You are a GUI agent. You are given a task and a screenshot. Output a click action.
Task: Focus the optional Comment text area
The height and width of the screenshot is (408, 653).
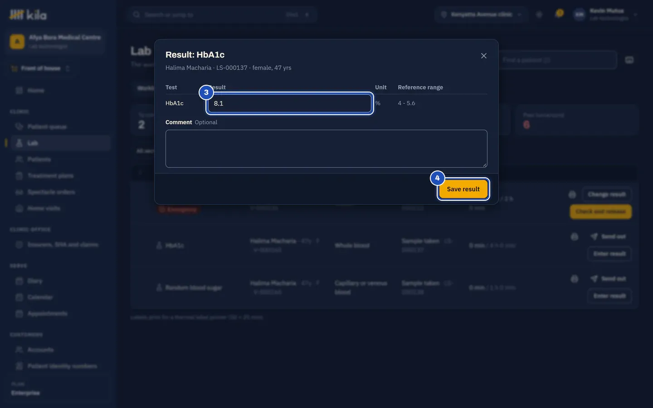click(326, 149)
